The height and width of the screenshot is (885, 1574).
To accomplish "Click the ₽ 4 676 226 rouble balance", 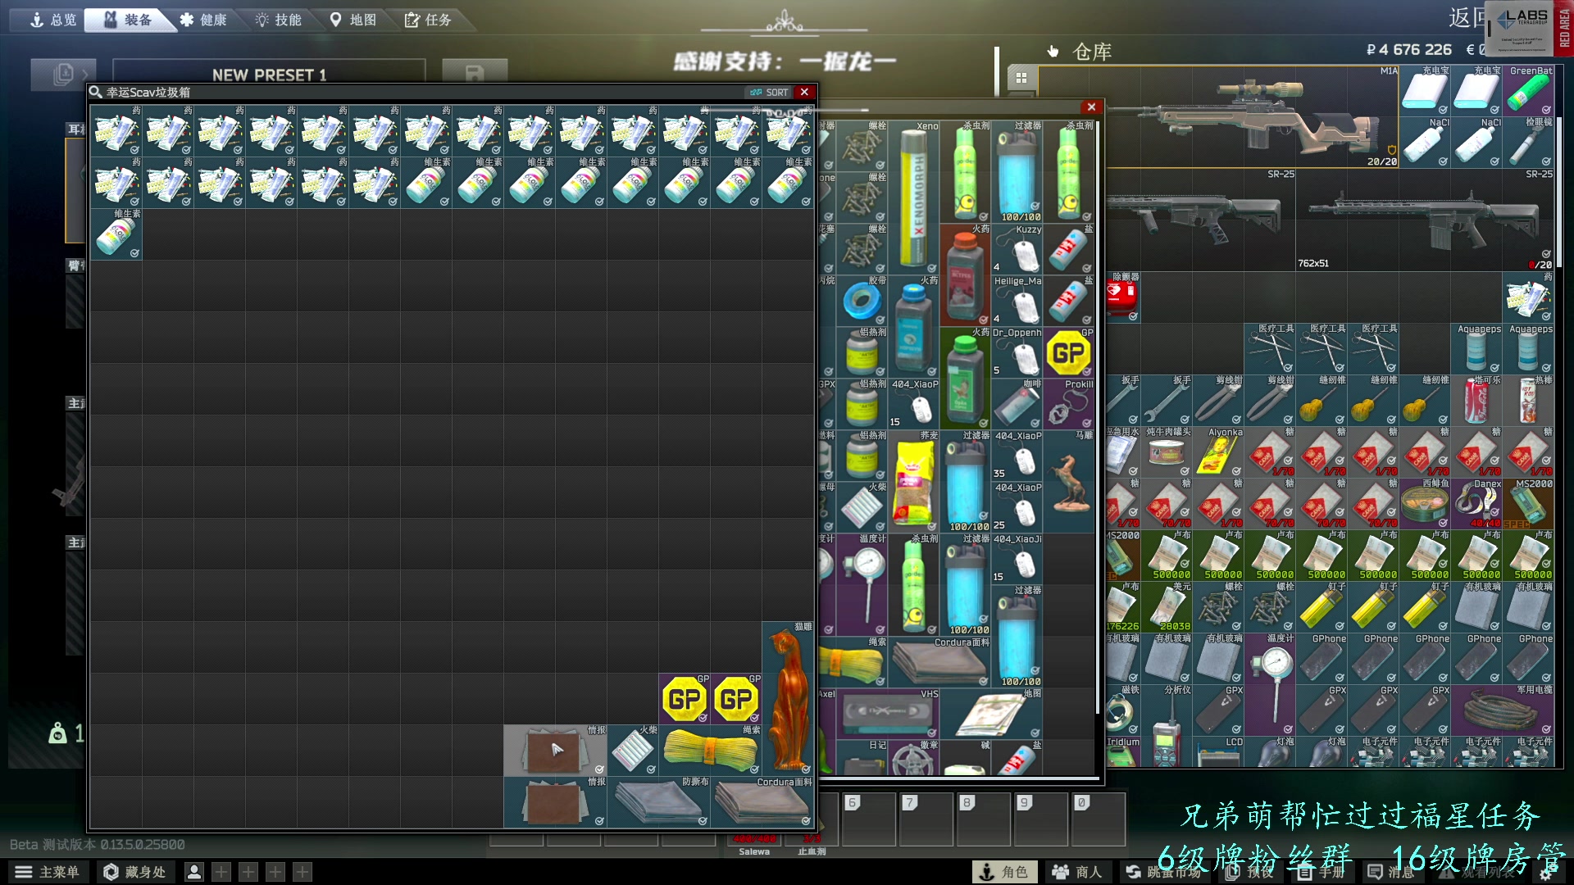I will point(1408,49).
